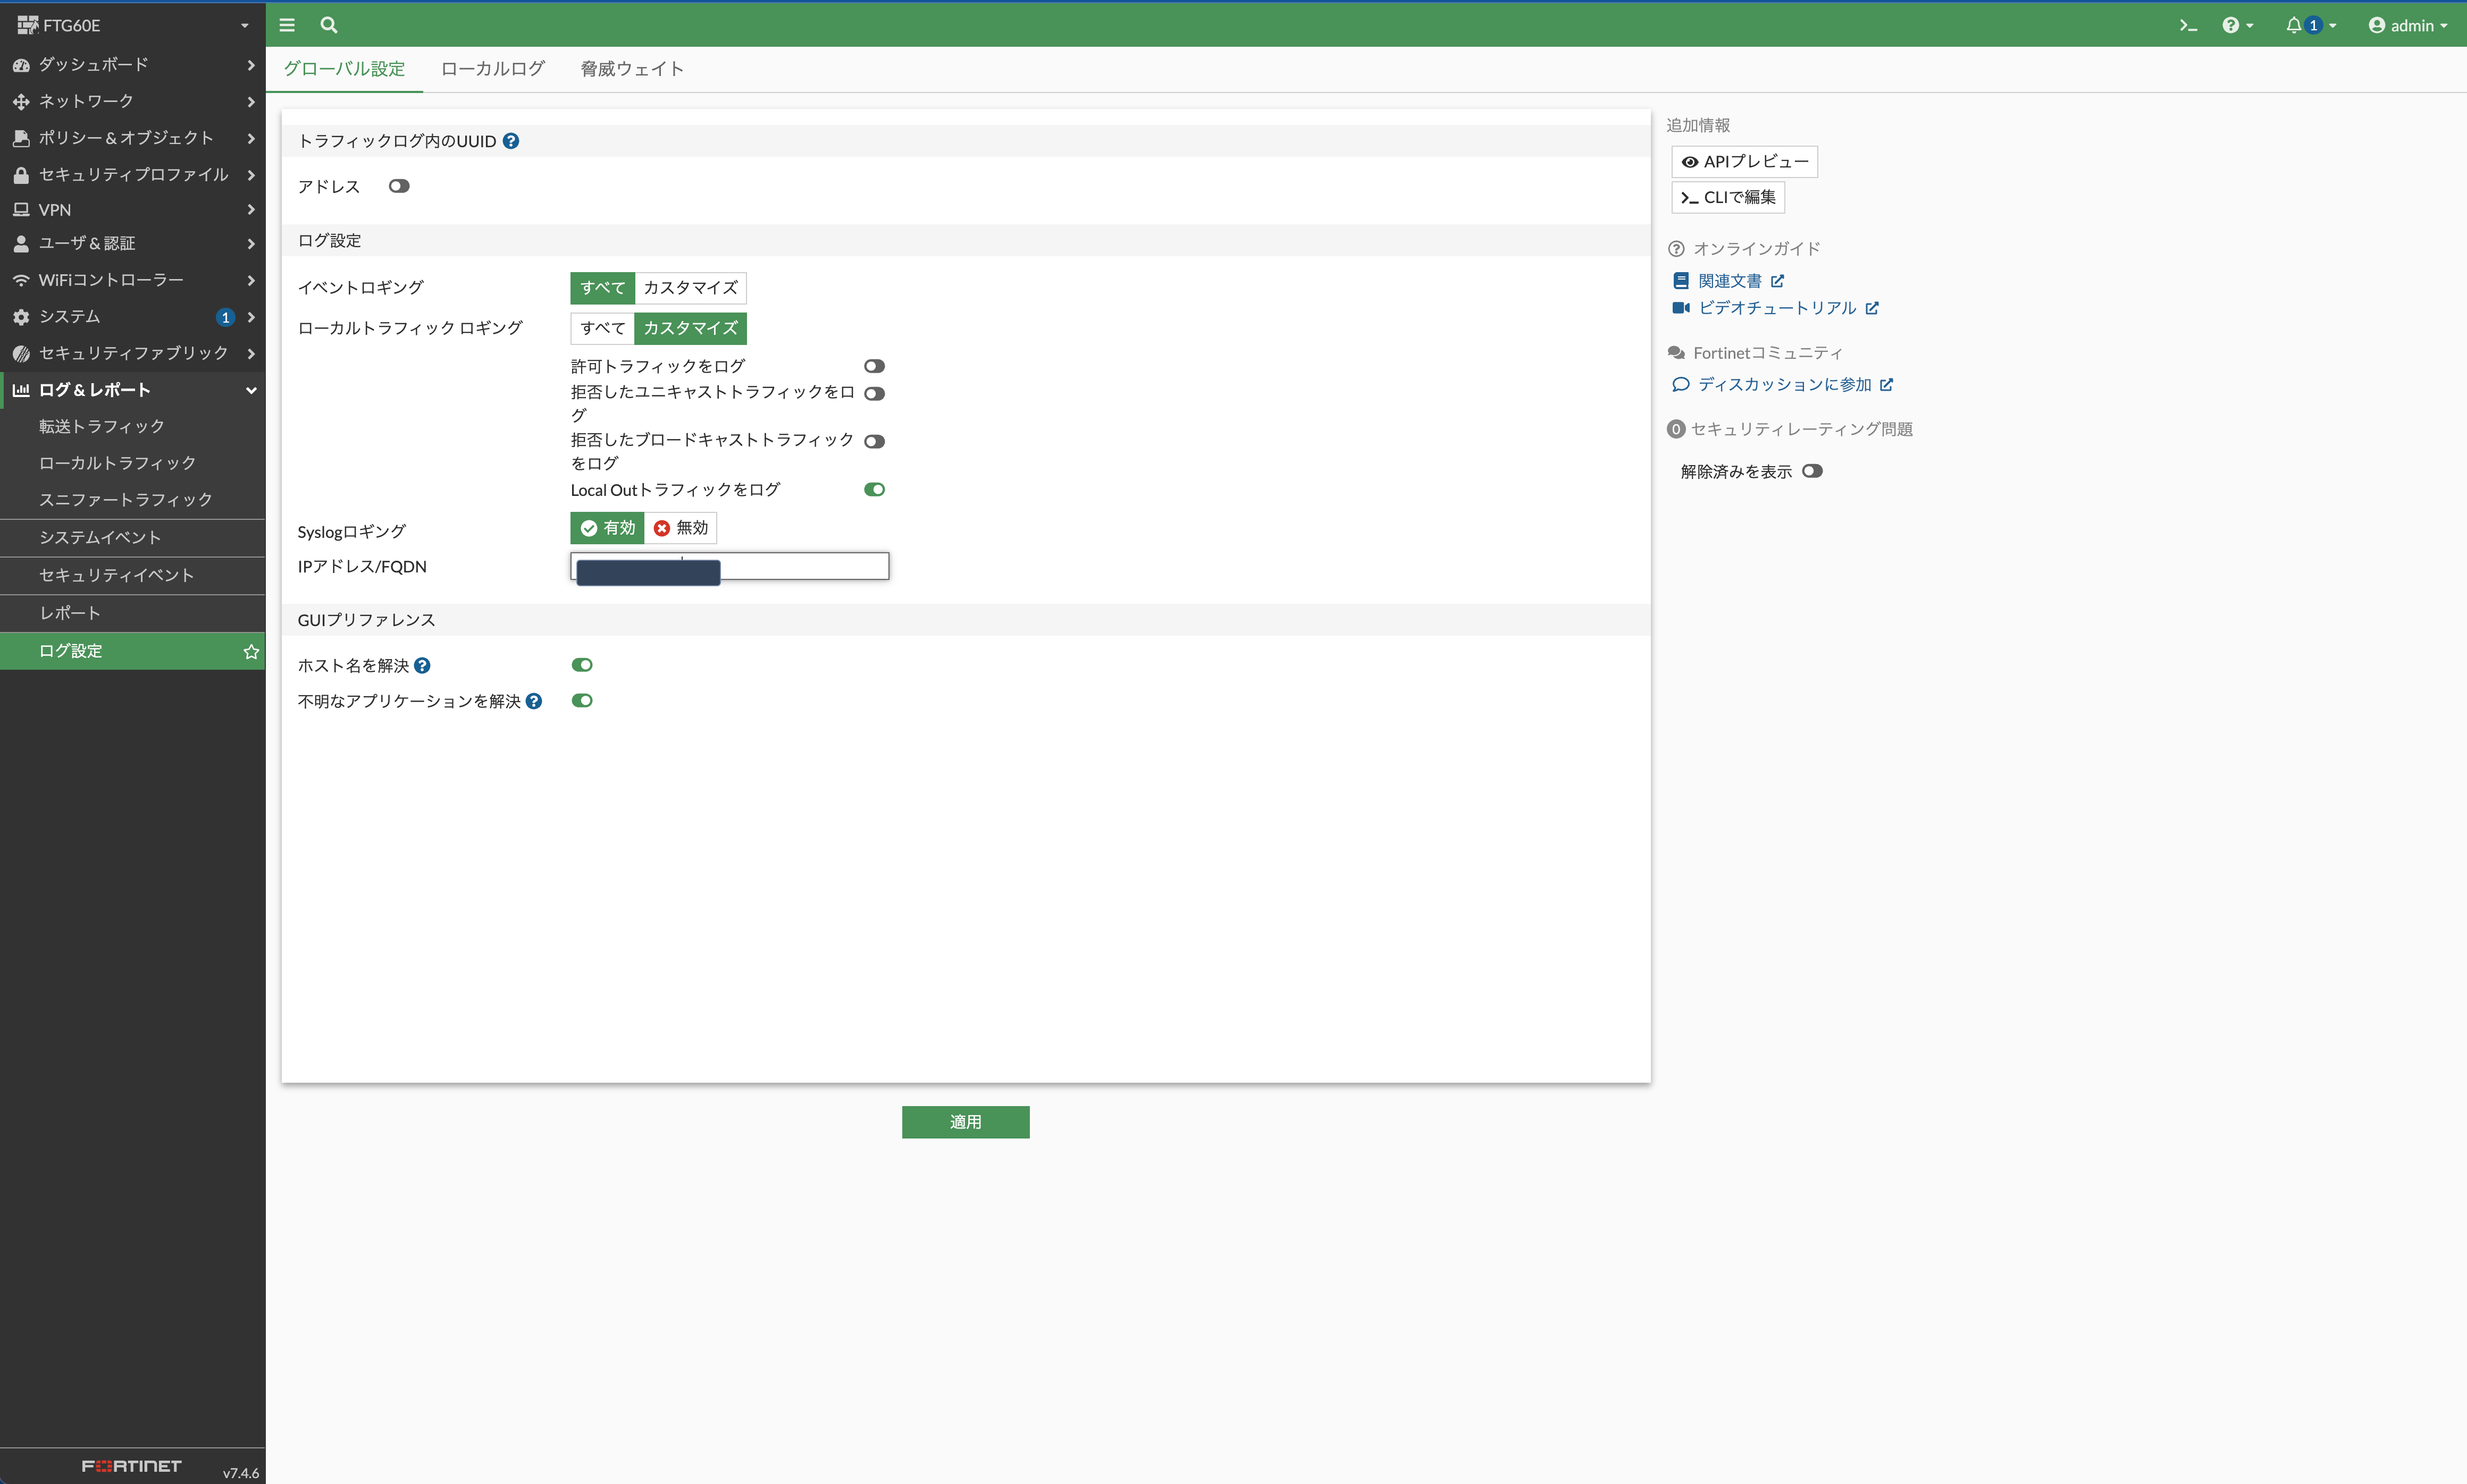Switch to ローカルログ tab
This screenshot has height=1484, width=2467.
pyautogui.click(x=492, y=69)
